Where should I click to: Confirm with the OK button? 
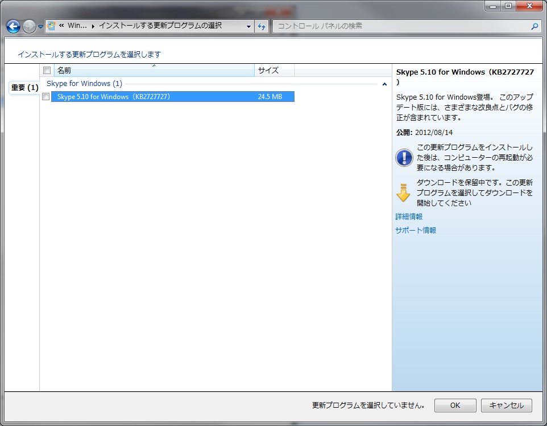click(455, 405)
